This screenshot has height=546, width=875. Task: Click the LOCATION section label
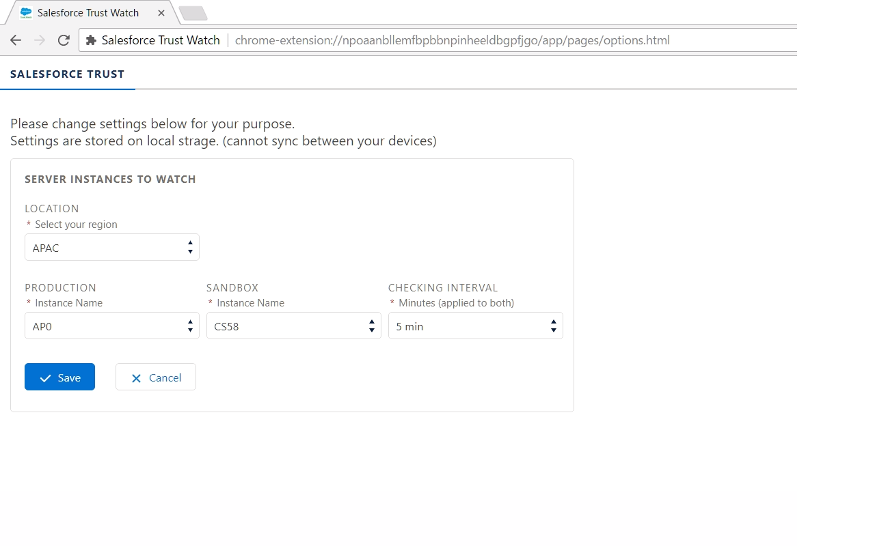pos(52,209)
